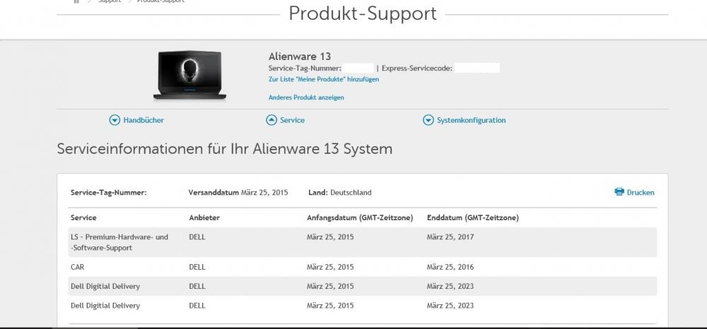Click the printer icon beside Drucken
The width and height of the screenshot is (707, 329).
[x=619, y=192]
